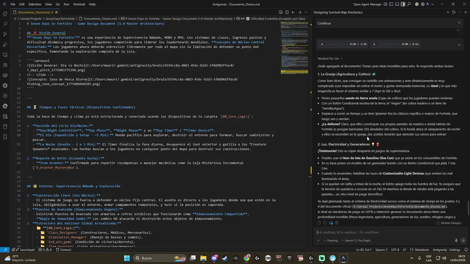Open editor more actions ellipsis
The height and width of the screenshot is (264, 470).
306,12
